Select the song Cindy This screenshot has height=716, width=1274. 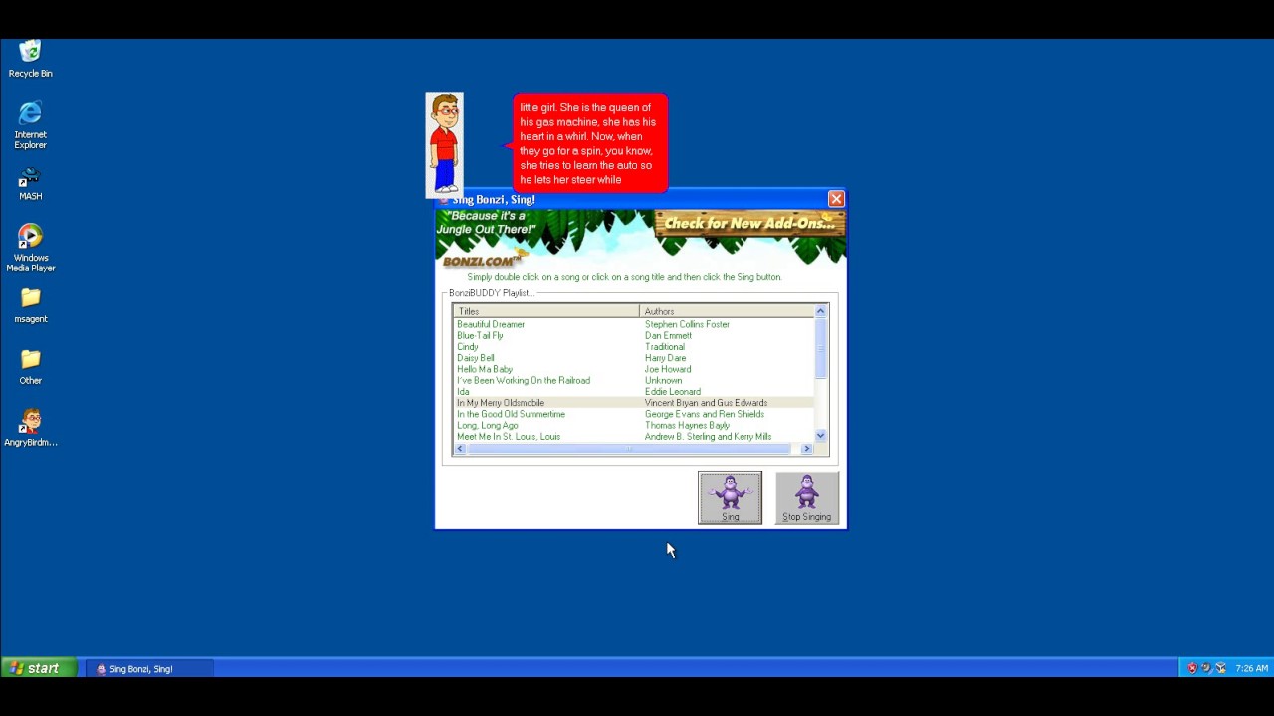pos(467,347)
